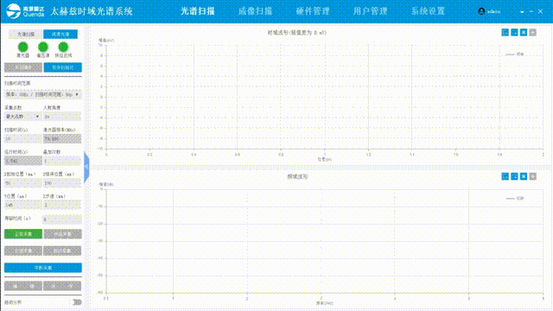Click left gray button above 自动分析
Image resolution: width=553 pixels, height=311 pixels.
click(23, 286)
